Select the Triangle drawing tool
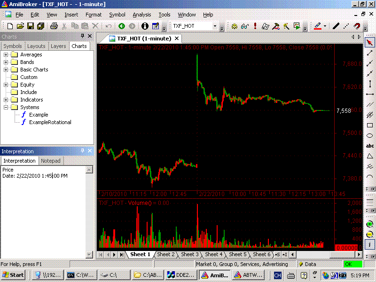Viewport: 376px width, 282px height. click(x=370, y=156)
